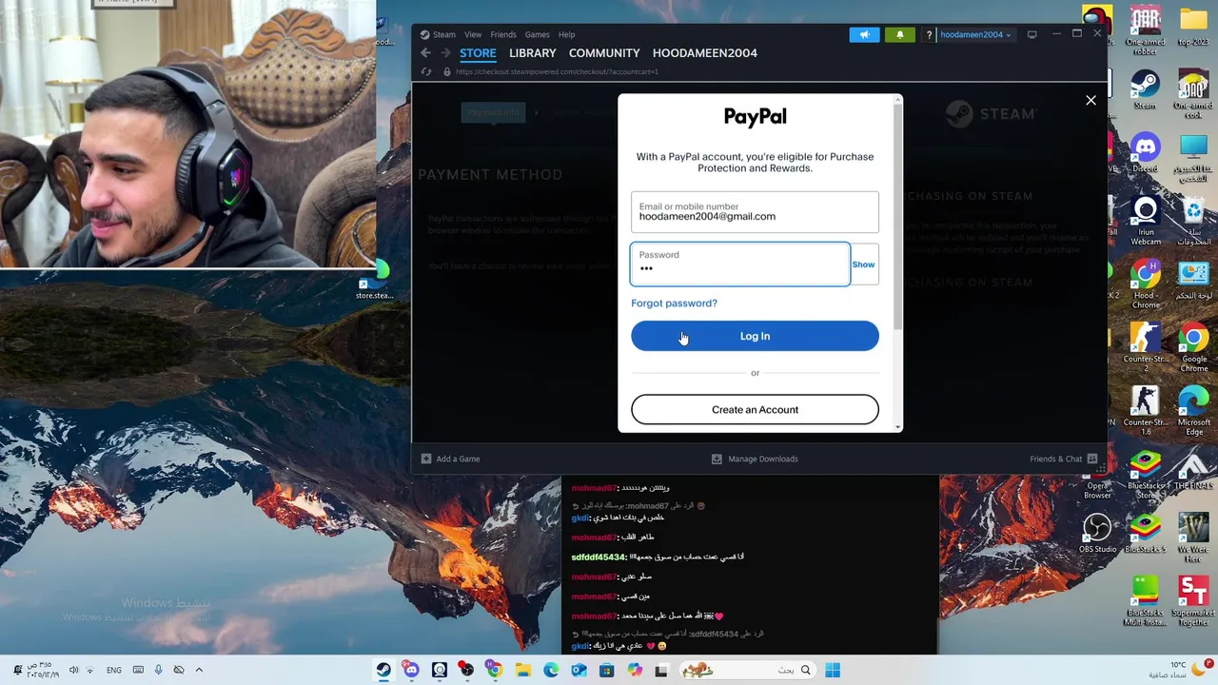Image resolution: width=1218 pixels, height=685 pixels.
Task: Open BlueStacks 5 desktop shortcut
Action: tap(1145, 533)
